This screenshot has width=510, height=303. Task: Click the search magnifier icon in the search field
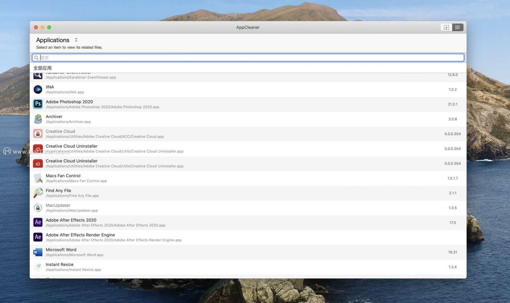pyautogui.click(x=36, y=58)
